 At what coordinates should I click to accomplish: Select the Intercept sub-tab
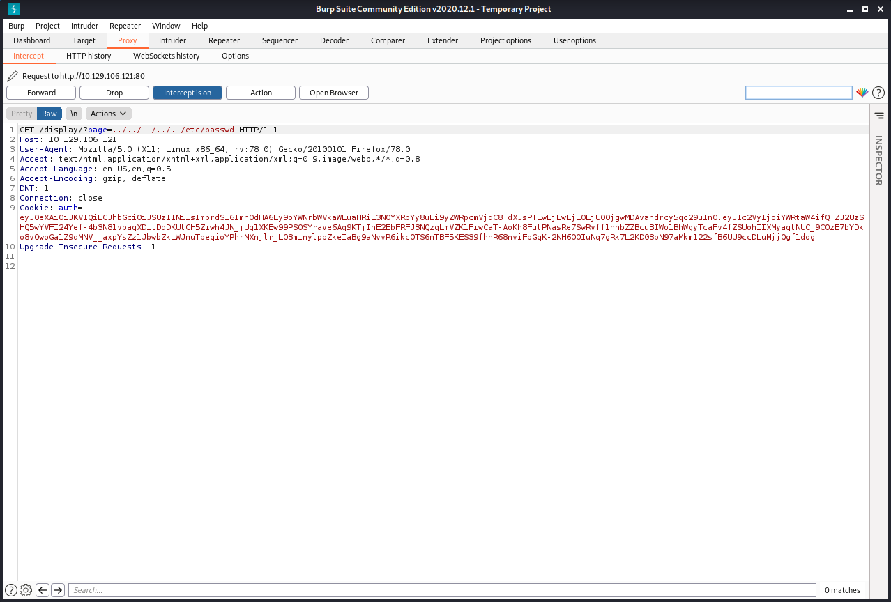[28, 56]
